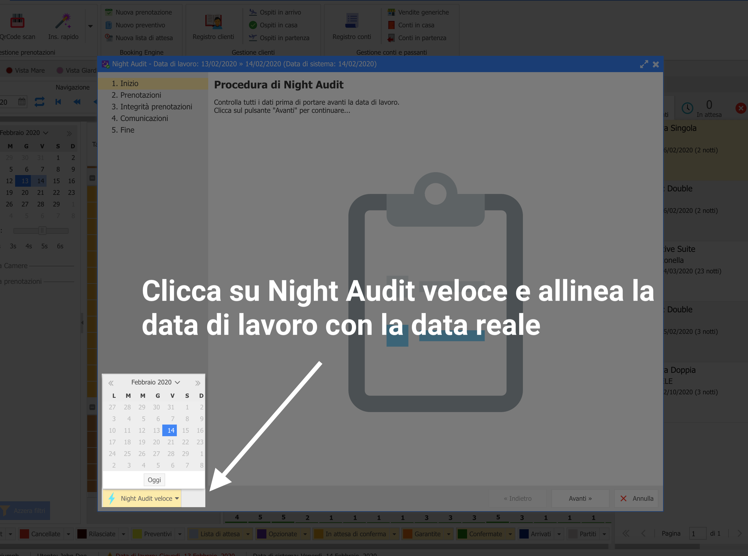Open the Cancellate dropdown arrow
The image size is (748, 556).
pos(68,534)
